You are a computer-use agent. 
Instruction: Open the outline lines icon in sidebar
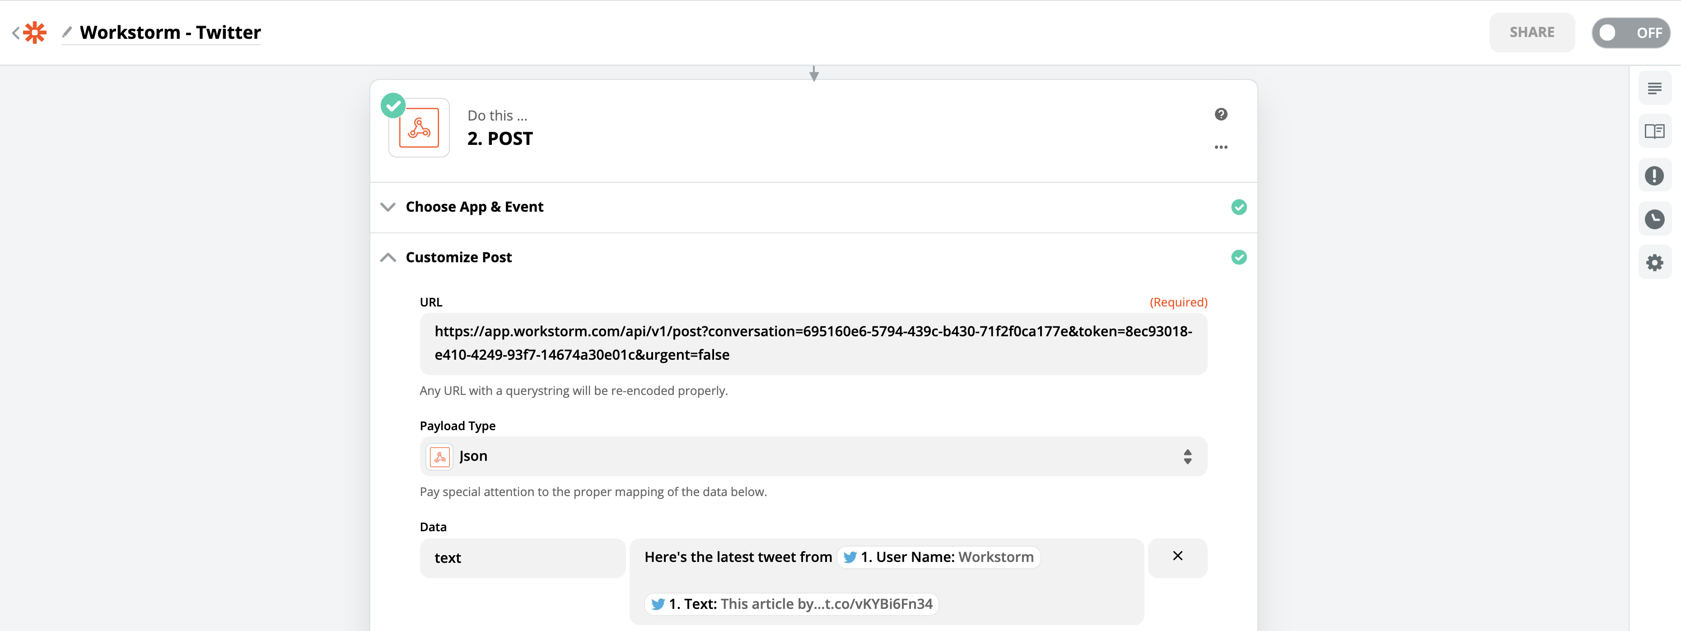pos(1654,88)
